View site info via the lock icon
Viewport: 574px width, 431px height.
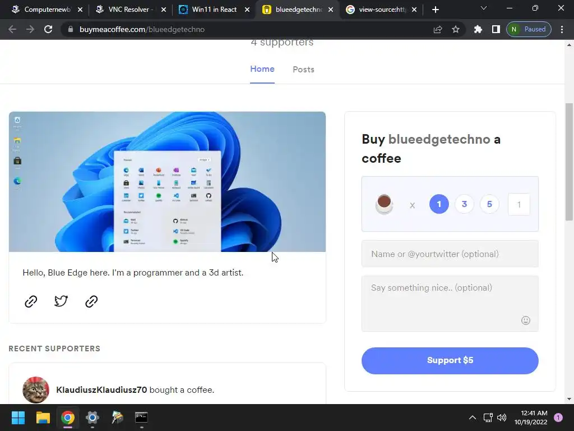(x=71, y=29)
